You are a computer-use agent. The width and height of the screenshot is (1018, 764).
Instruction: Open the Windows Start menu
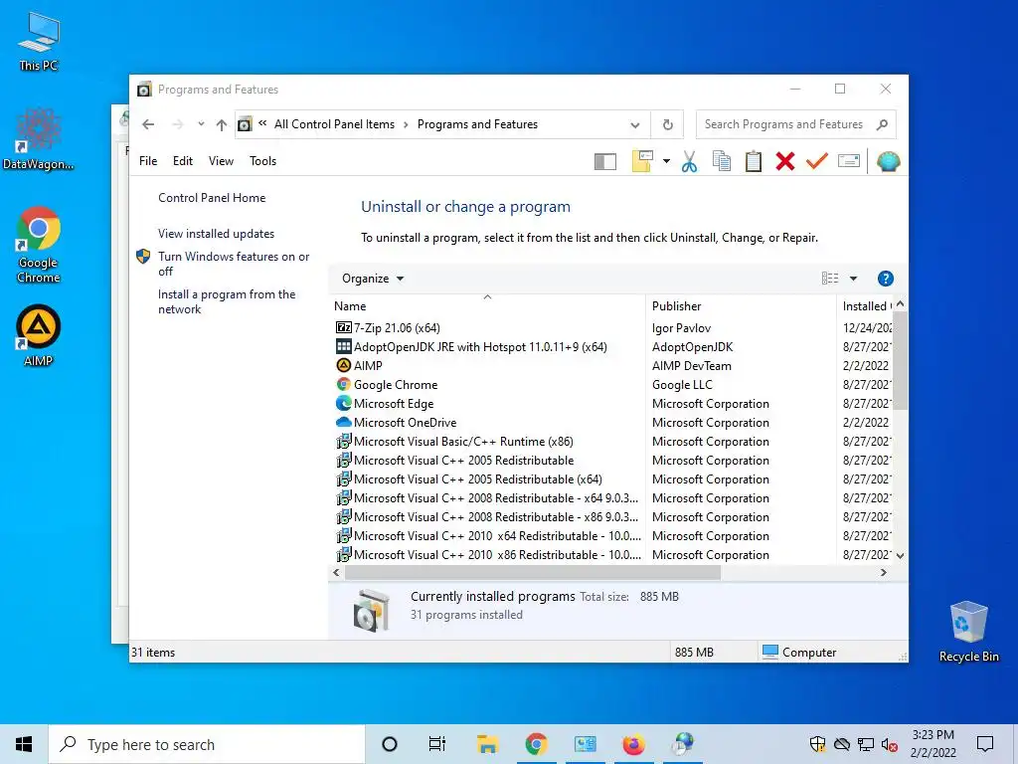pos(24,744)
